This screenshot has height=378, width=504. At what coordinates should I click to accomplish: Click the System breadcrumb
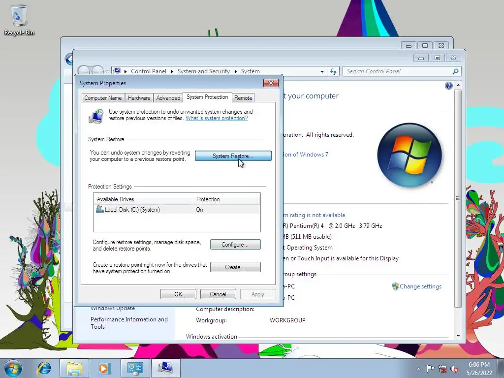251,71
